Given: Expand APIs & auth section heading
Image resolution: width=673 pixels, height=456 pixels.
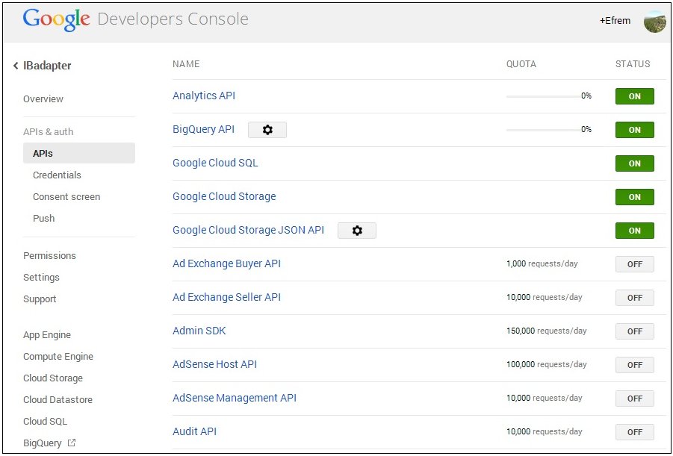Looking at the screenshot, I should point(48,131).
